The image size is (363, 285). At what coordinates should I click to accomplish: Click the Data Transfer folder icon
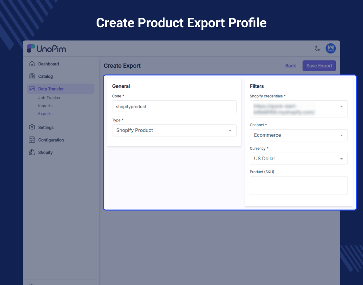[32, 89]
